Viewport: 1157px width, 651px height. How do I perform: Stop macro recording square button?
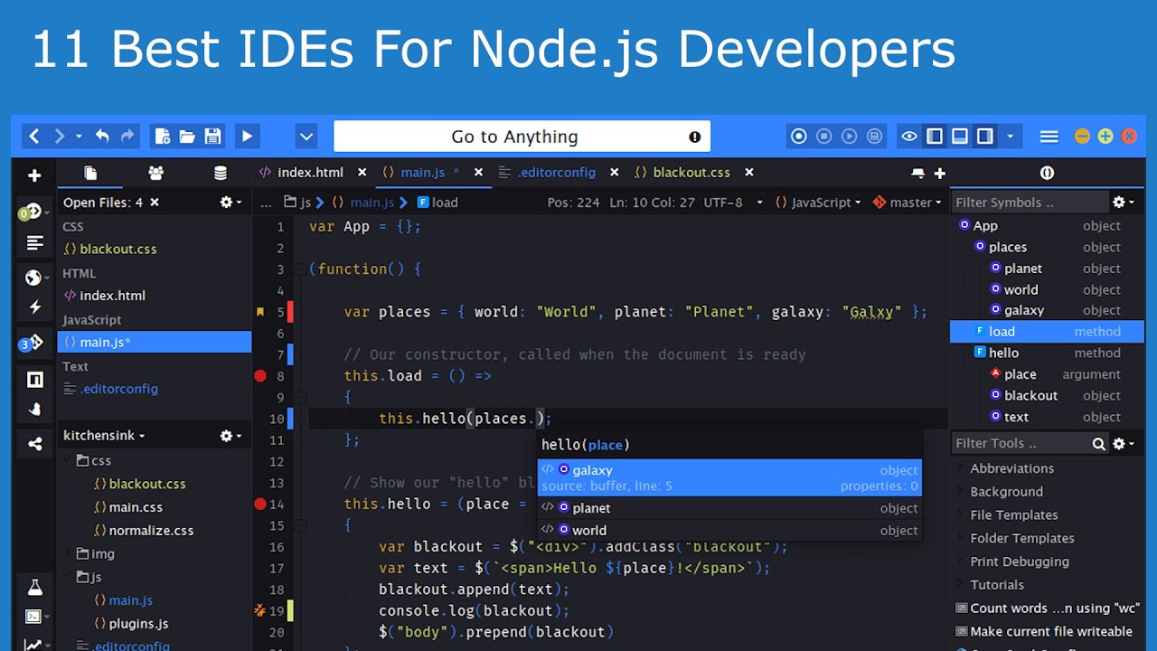coord(824,137)
